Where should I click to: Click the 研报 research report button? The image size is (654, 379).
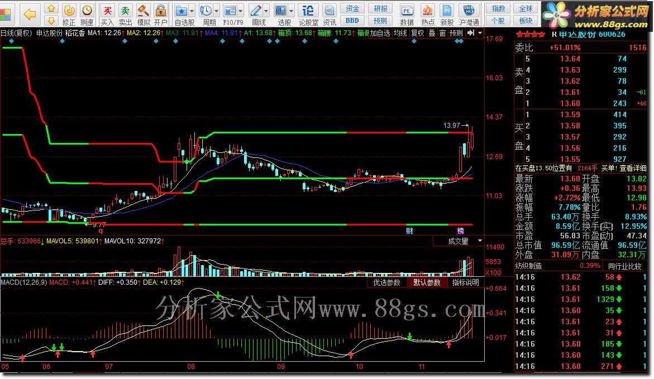coord(380,8)
